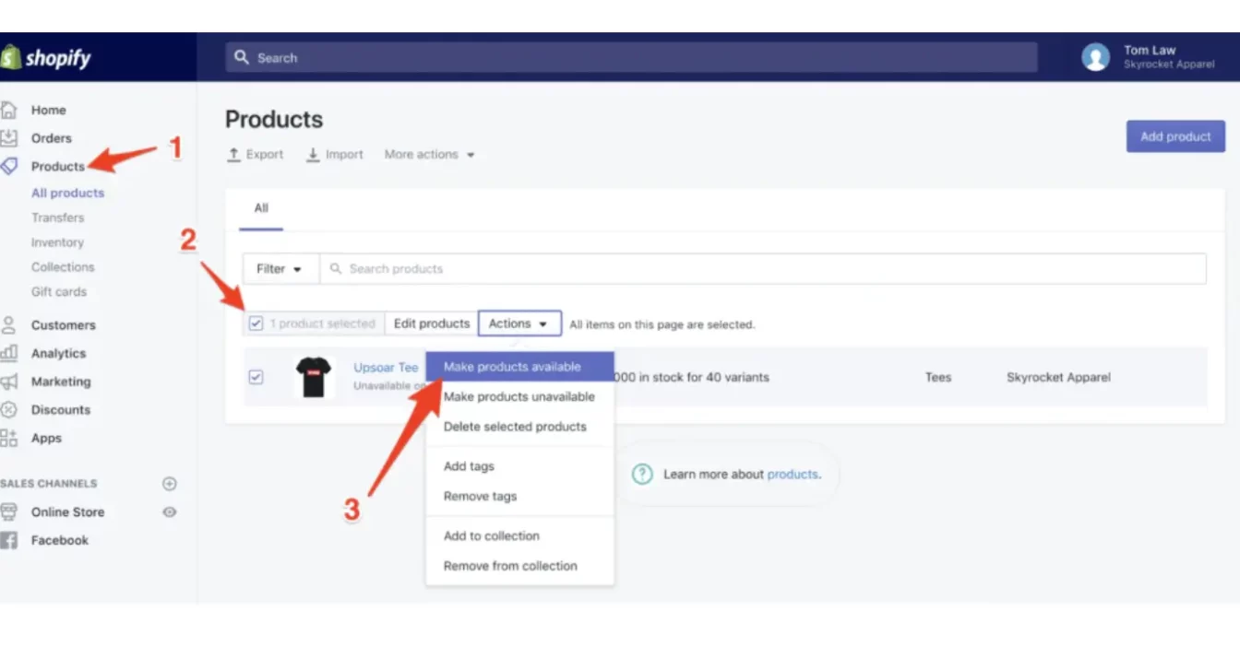This screenshot has width=1240, height=658.
Task: Go to Apps in sidebar
Action: tap(46, 439)
